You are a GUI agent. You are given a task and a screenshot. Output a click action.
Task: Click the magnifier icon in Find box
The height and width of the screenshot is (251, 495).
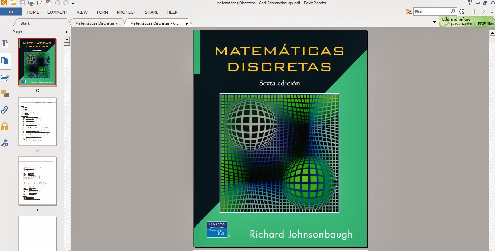(x=453, y=12)
